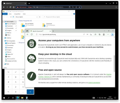Select pinned Documentos under Acesso rápido
The width and height of the screenshot is (120, 103).
point(10,28)
